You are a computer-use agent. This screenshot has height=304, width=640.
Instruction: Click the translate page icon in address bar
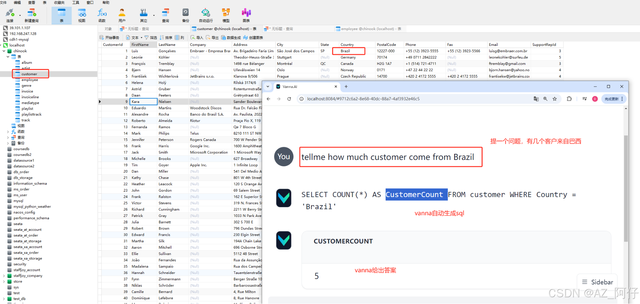pyautogui.click(x=536, y=99)
